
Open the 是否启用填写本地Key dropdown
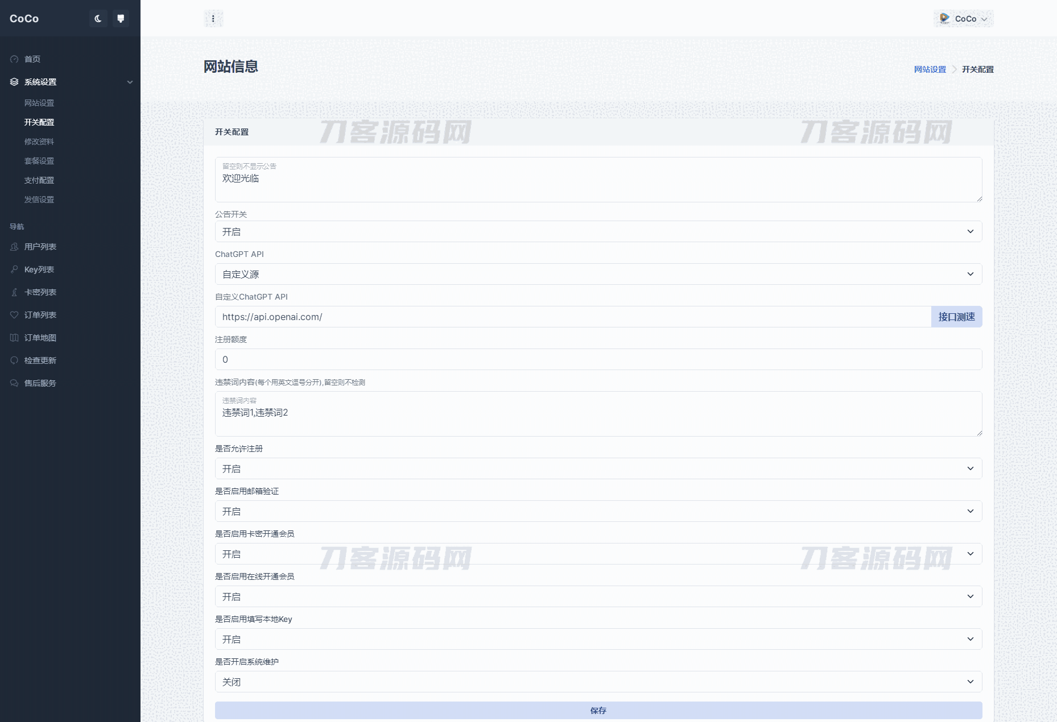(x=598, y=639)
